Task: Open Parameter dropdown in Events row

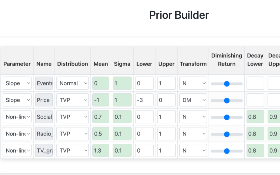Action: point(17,83)
